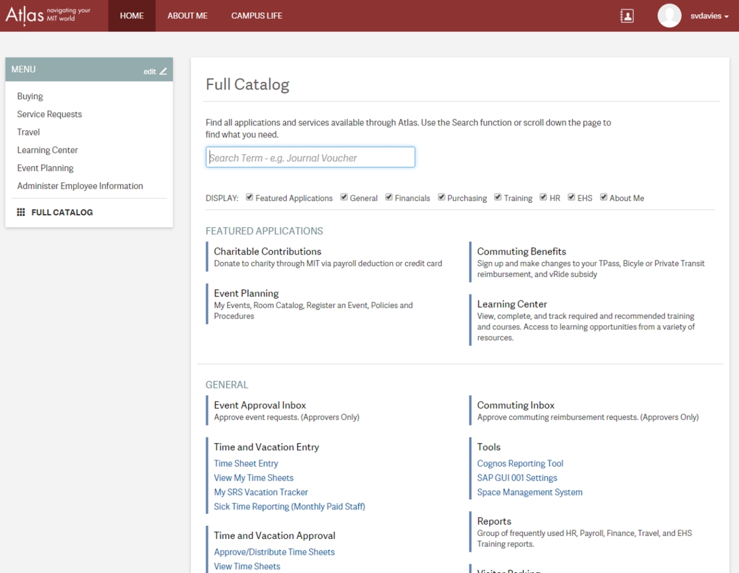Select Travel from the side menu
Screen dimensions: 739x573
[x=28, y=132]
